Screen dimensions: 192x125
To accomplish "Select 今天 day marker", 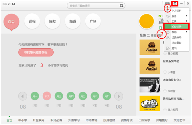I will tap(47, 96).
